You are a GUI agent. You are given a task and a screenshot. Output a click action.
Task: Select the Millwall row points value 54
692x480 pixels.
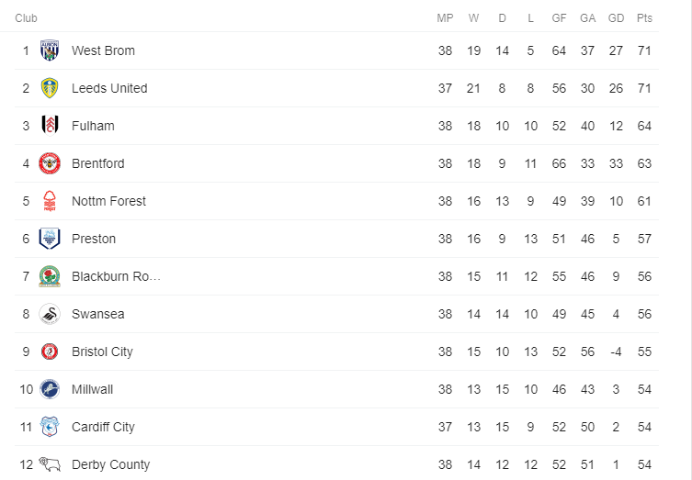pyautogui.click(x=644, y=389)
